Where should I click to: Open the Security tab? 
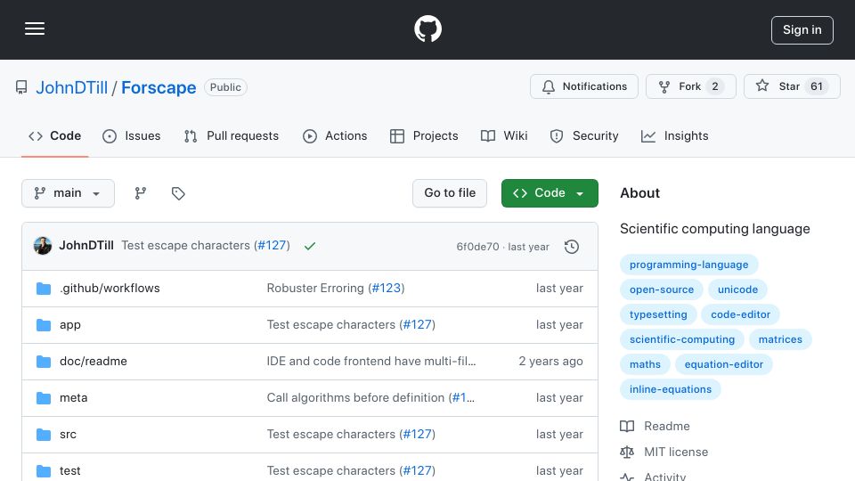(584, 135)
